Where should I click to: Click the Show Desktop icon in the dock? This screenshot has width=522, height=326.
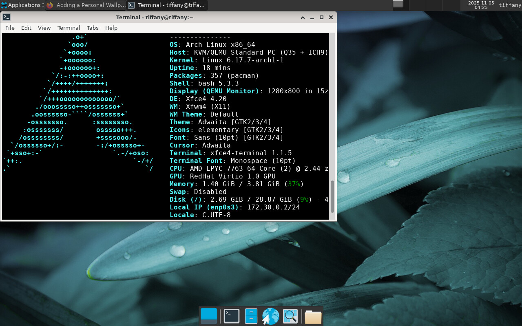[209, 316]
